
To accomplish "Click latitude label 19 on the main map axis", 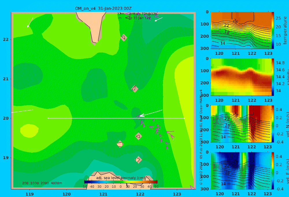I will 6,158.
